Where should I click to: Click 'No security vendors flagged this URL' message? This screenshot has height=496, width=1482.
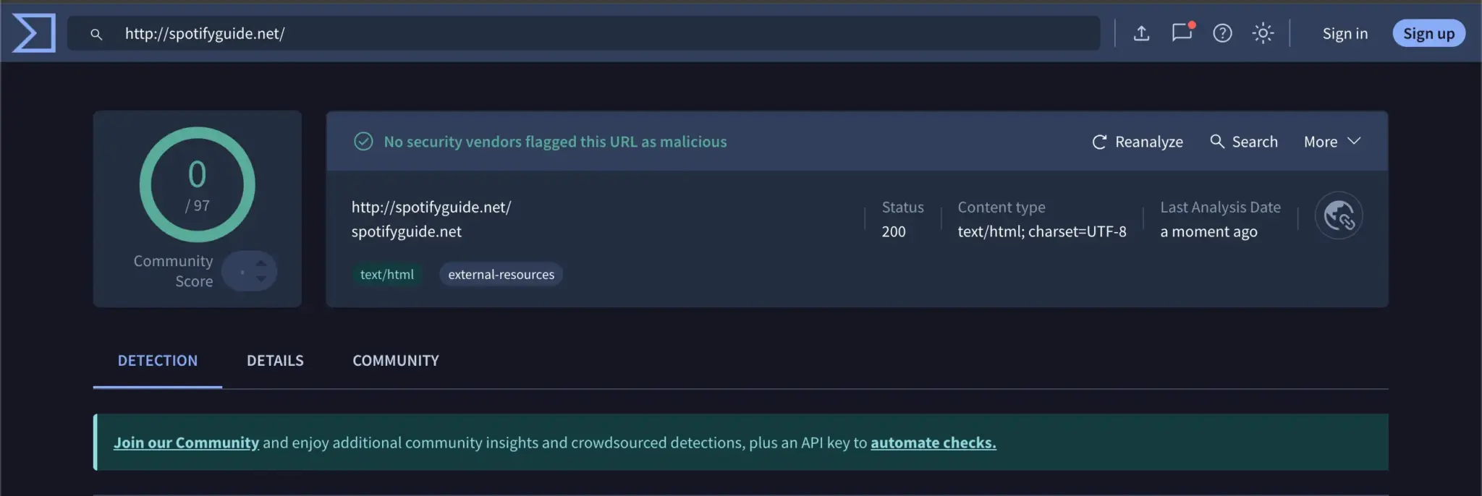point(555,142)
